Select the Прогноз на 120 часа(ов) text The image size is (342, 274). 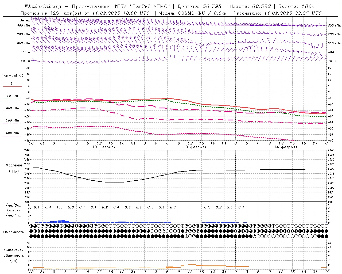(52, 13)
